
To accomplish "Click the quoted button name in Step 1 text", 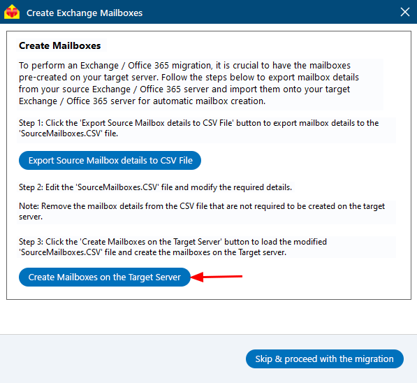I will 156,123.
